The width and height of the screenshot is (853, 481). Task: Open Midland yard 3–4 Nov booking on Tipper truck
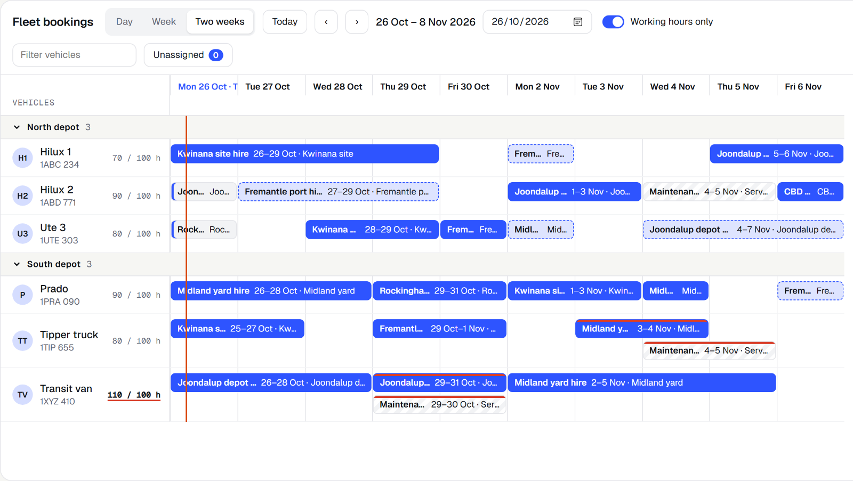(x=642, y=329)
